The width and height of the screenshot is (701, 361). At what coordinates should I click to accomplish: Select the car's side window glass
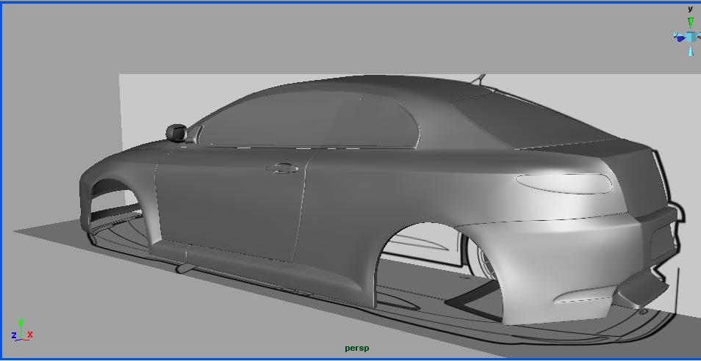(309, 119)
